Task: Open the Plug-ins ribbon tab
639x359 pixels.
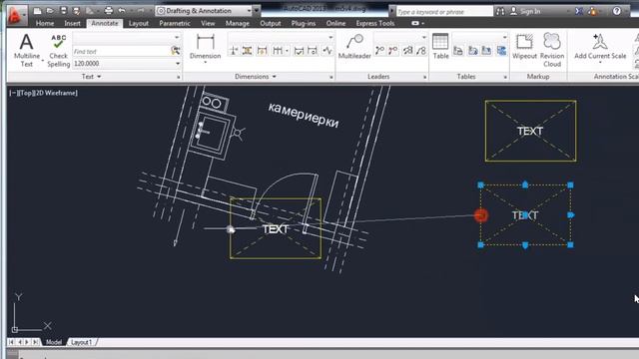Action: pos(304,24)
